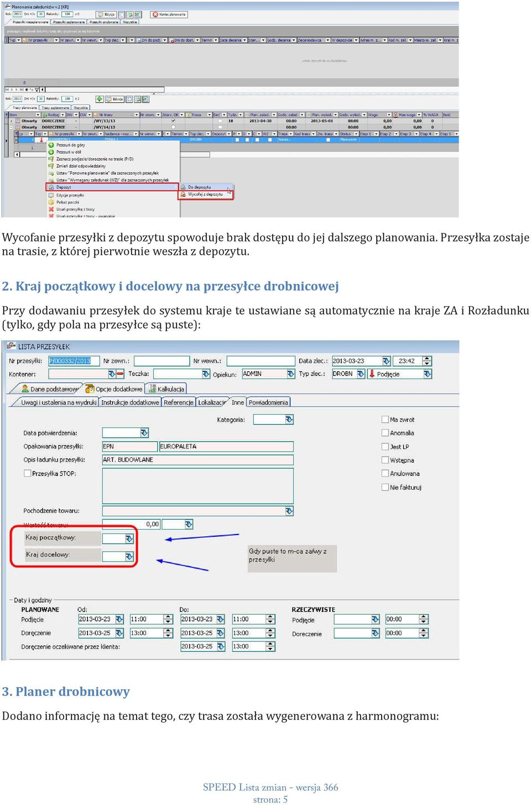
Task: Check the Jest LP option
Action: pyautogui.click(x=385, y=447)
